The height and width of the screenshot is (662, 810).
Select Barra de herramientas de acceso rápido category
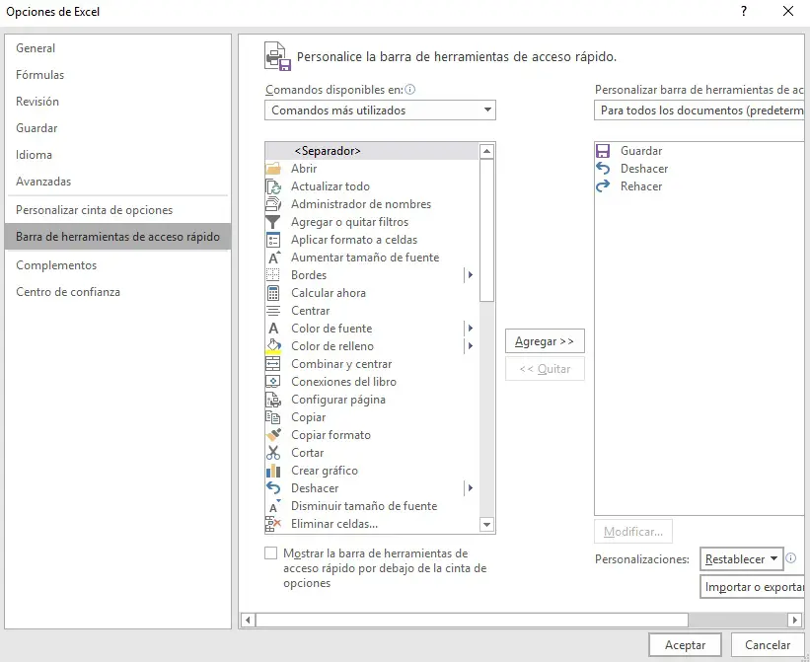click(117, 237)
